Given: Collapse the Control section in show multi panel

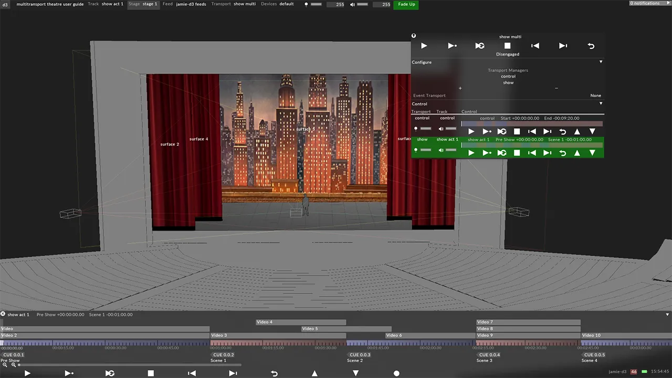Looking at the screenshot, I should pos(601,103).
